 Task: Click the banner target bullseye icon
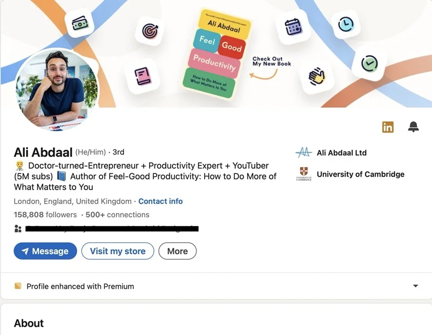[150, 31]
